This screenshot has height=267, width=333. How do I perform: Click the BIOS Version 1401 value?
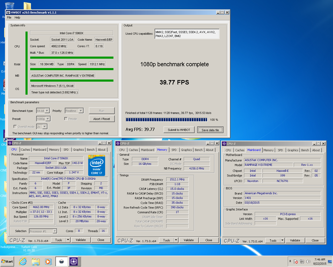(x=282, y=198)
